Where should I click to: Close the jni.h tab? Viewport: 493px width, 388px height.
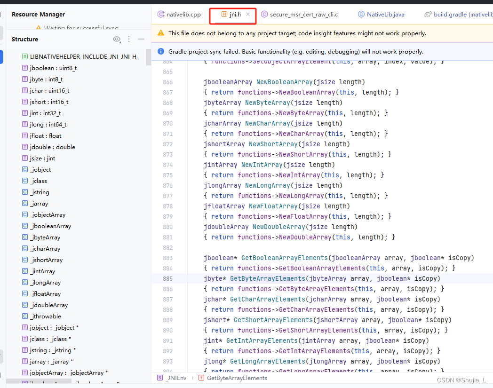(248, 14)
